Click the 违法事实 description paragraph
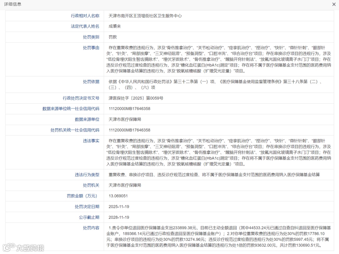The width and height of the screenshot is (339, 254). click(x=218, y=152)
